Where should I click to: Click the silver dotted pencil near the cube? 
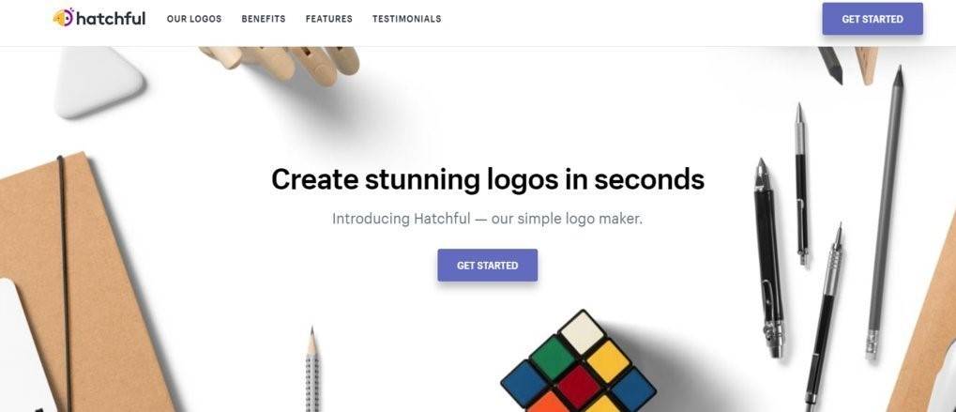311,370
